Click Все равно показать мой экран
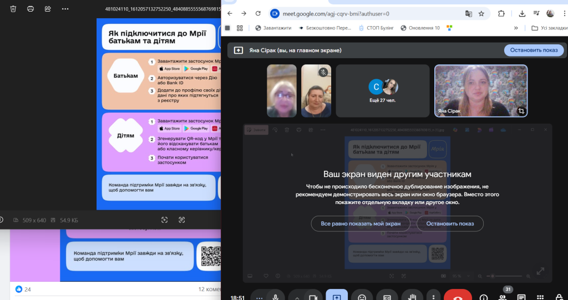 [361, 223]
